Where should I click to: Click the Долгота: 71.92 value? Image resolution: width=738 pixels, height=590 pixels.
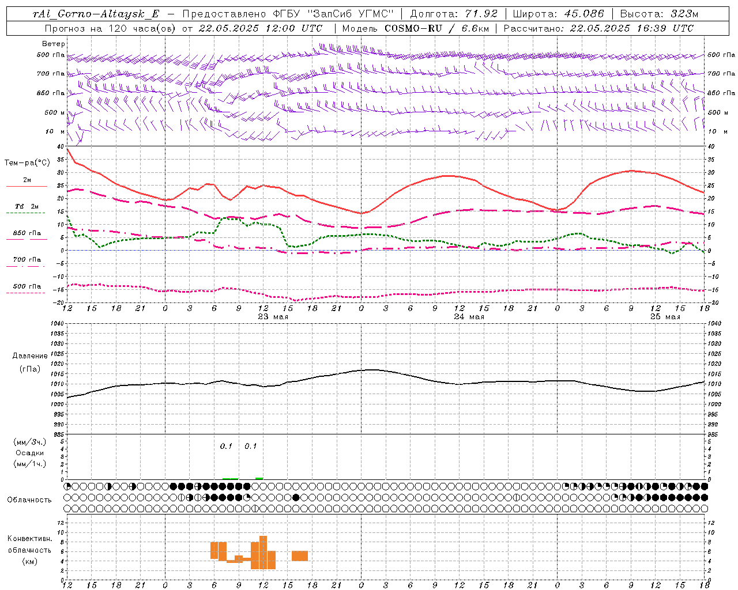(453, 14)
